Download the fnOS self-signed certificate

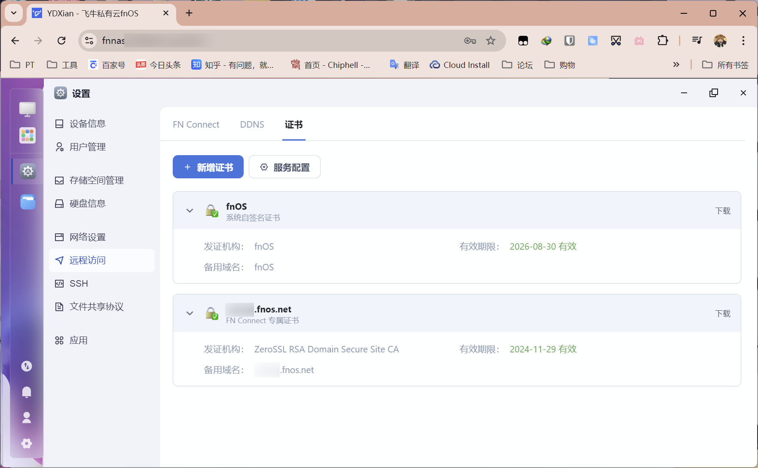click(723, 211)
